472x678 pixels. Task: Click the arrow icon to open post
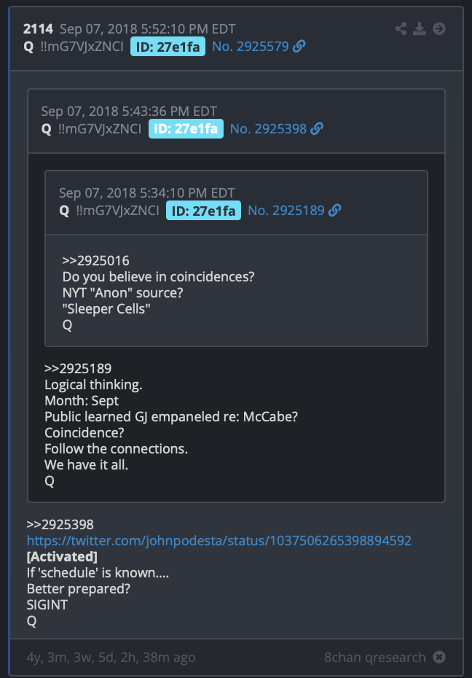tap(439, 28)
